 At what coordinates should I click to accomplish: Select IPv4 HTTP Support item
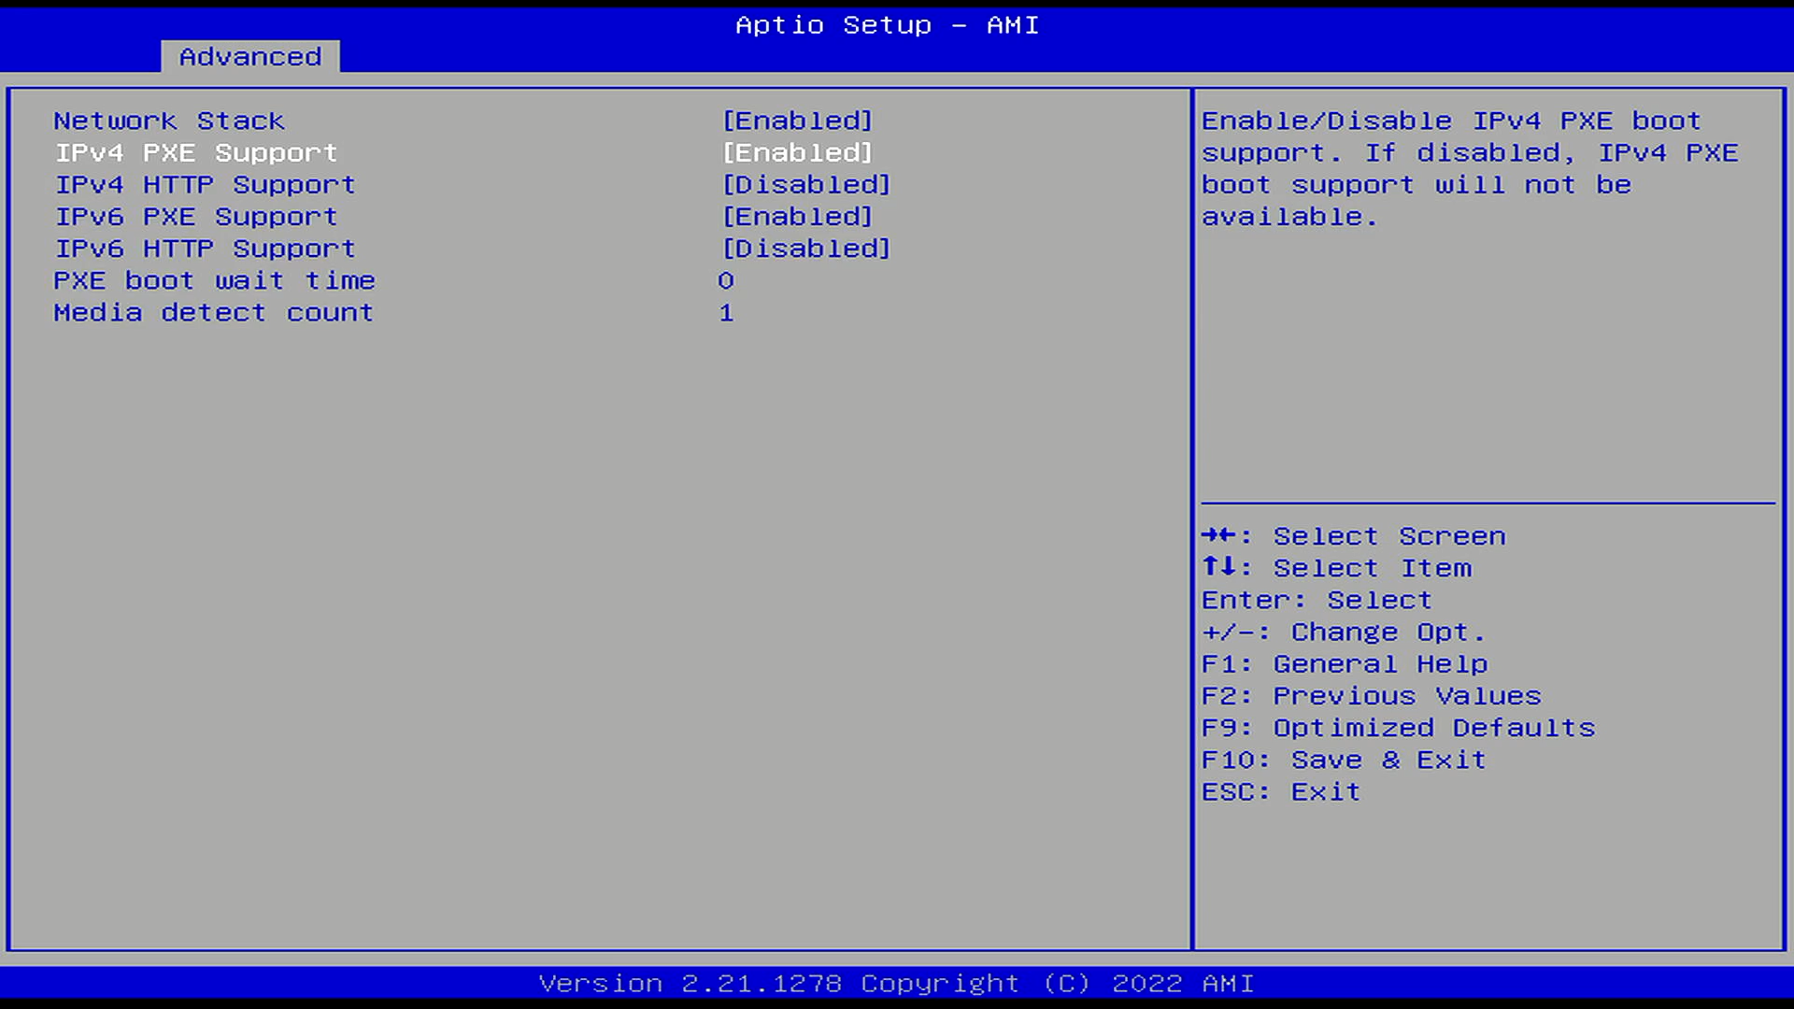click(x=206, y=185)
